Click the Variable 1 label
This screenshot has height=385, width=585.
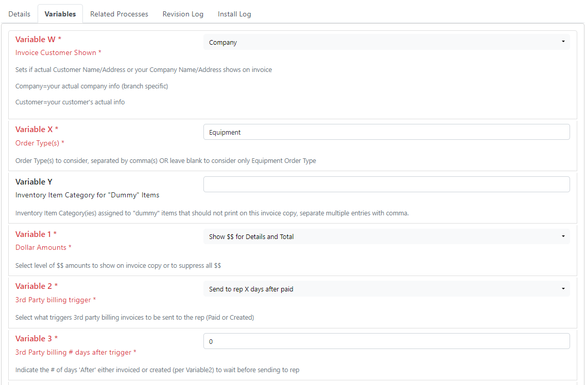(36, 234)
